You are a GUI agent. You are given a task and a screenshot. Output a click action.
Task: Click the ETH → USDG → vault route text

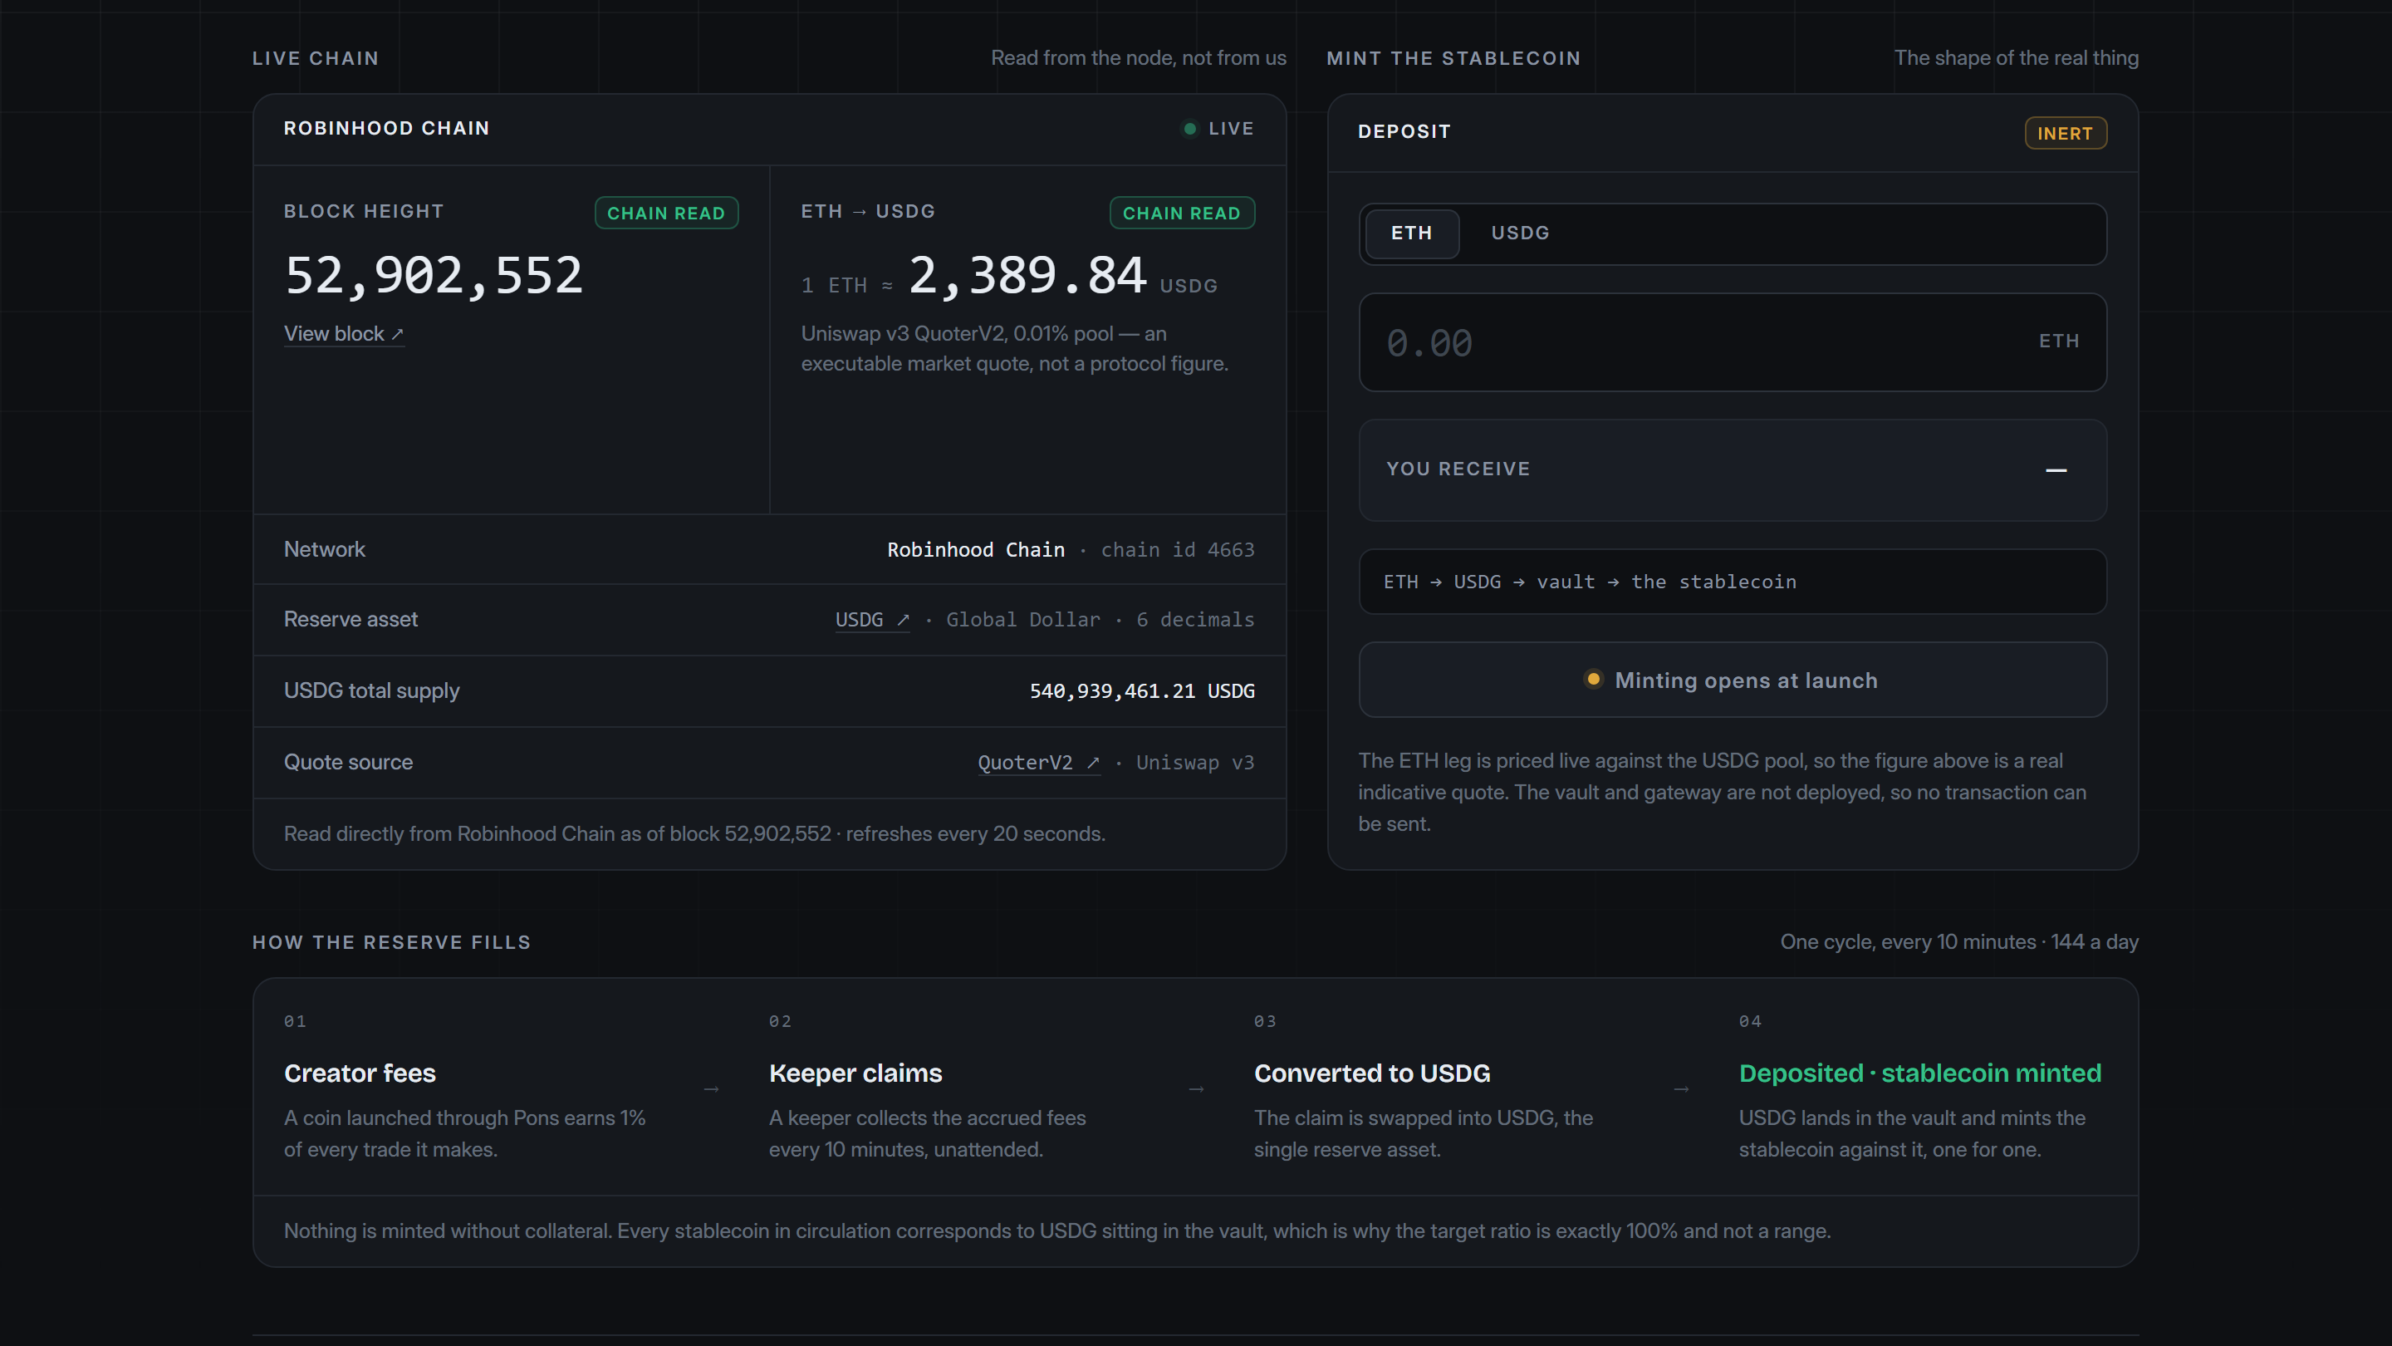[1589, 582]
